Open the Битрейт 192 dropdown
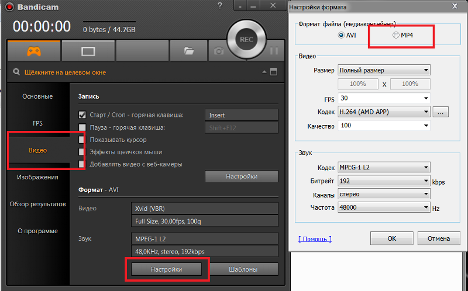The width and height of the screenshot is (468, 291). coord(384,181)
